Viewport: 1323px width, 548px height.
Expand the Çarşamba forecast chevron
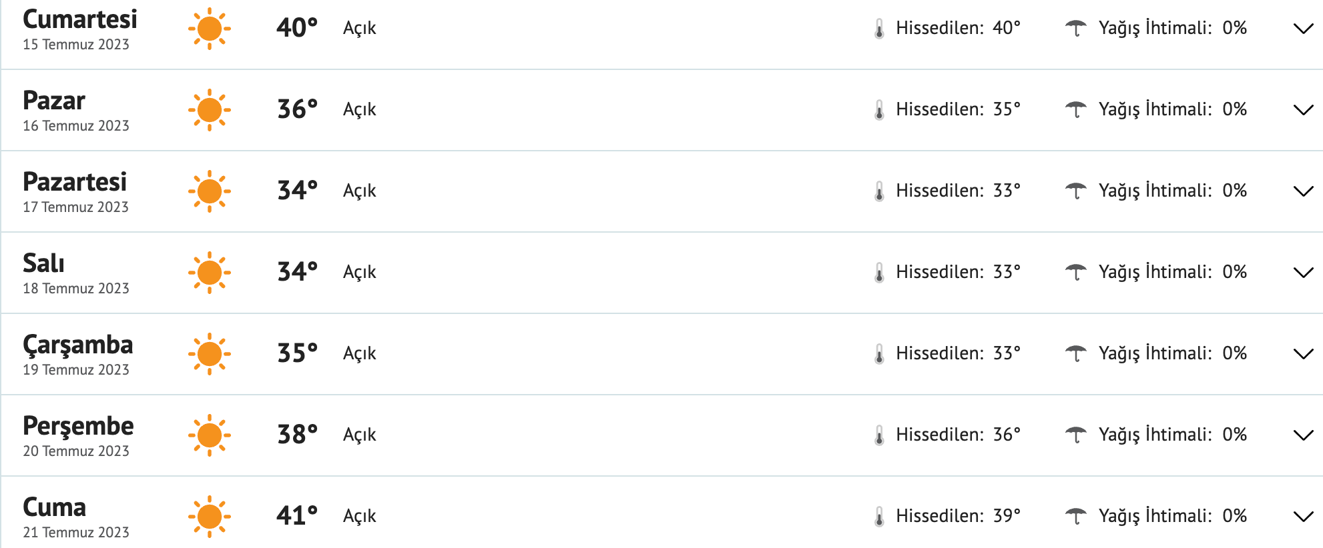pyautogui.click(x=1303, y=354)
